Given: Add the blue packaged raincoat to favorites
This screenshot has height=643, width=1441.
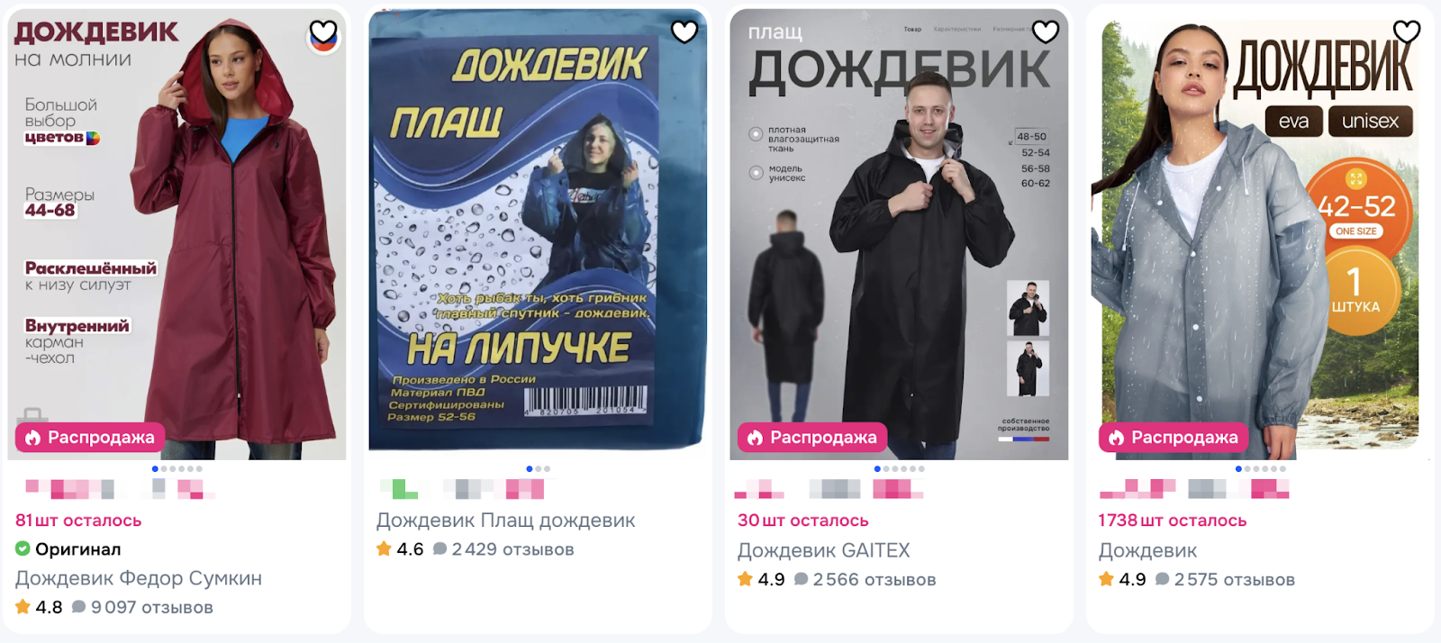Looking at the screenshot, I should tap(684, 32).
